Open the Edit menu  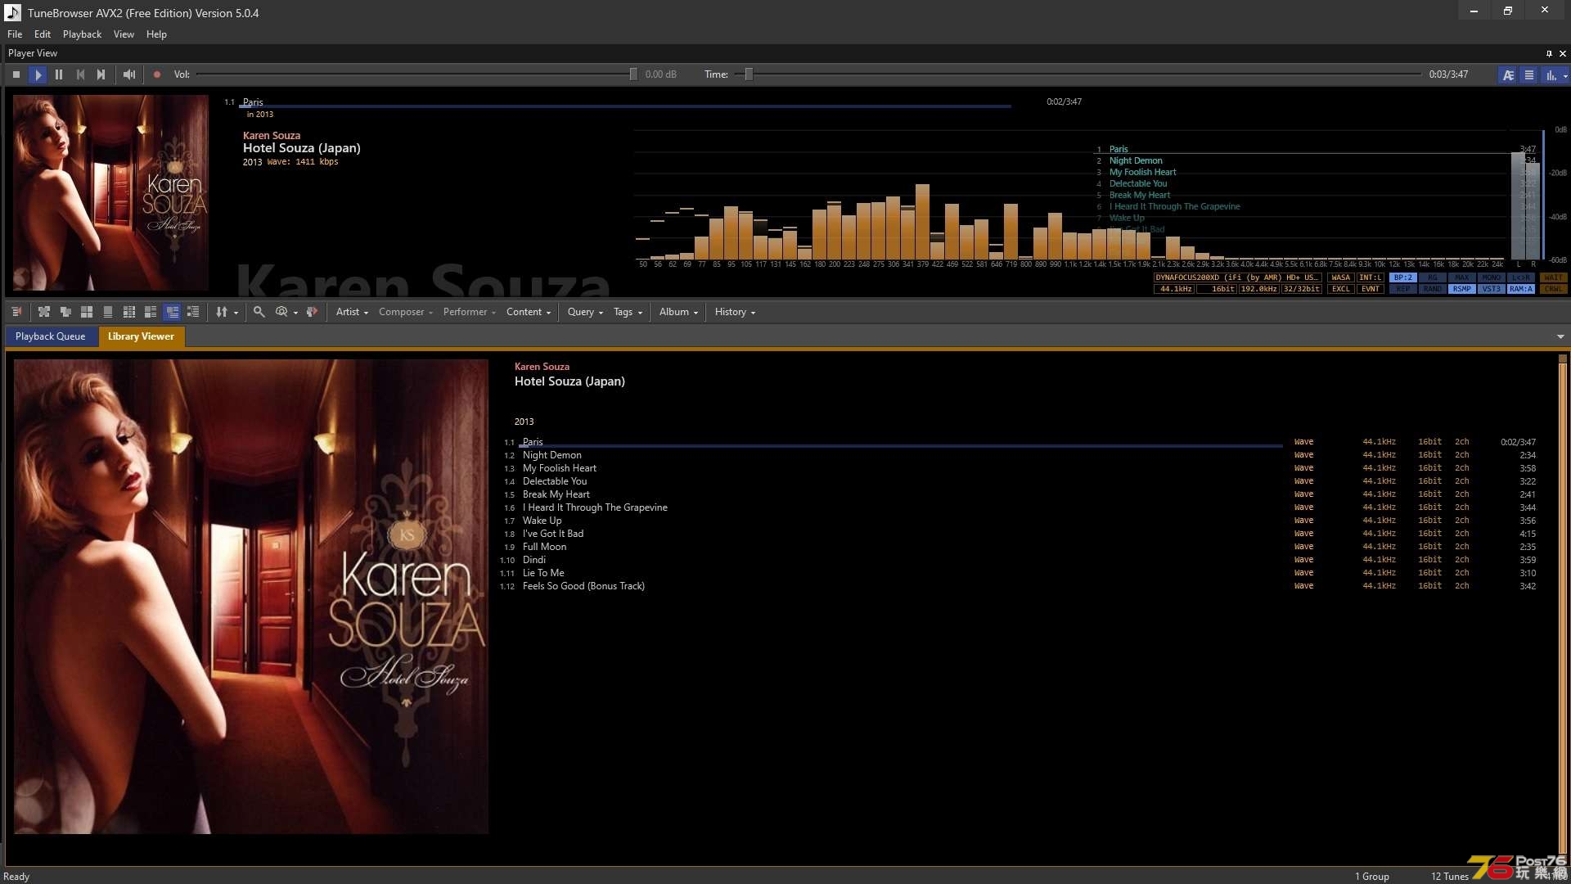[43, 34]
